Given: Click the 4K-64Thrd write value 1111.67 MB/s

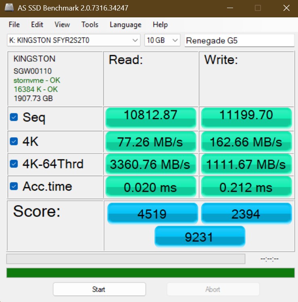Looking at the screenshot, I should coord(246,164).
